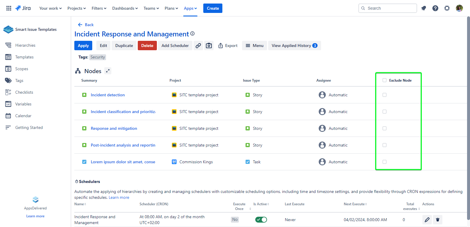This screenshot has height=227, width=470.
Task: Check exclude box for Response and mitigation
Action: tap(385, 128)
